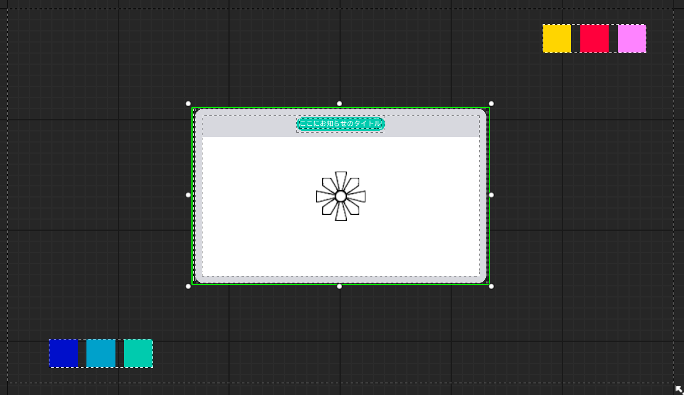
Task: Click the right-middle selection handle
Action: point(491,195)
